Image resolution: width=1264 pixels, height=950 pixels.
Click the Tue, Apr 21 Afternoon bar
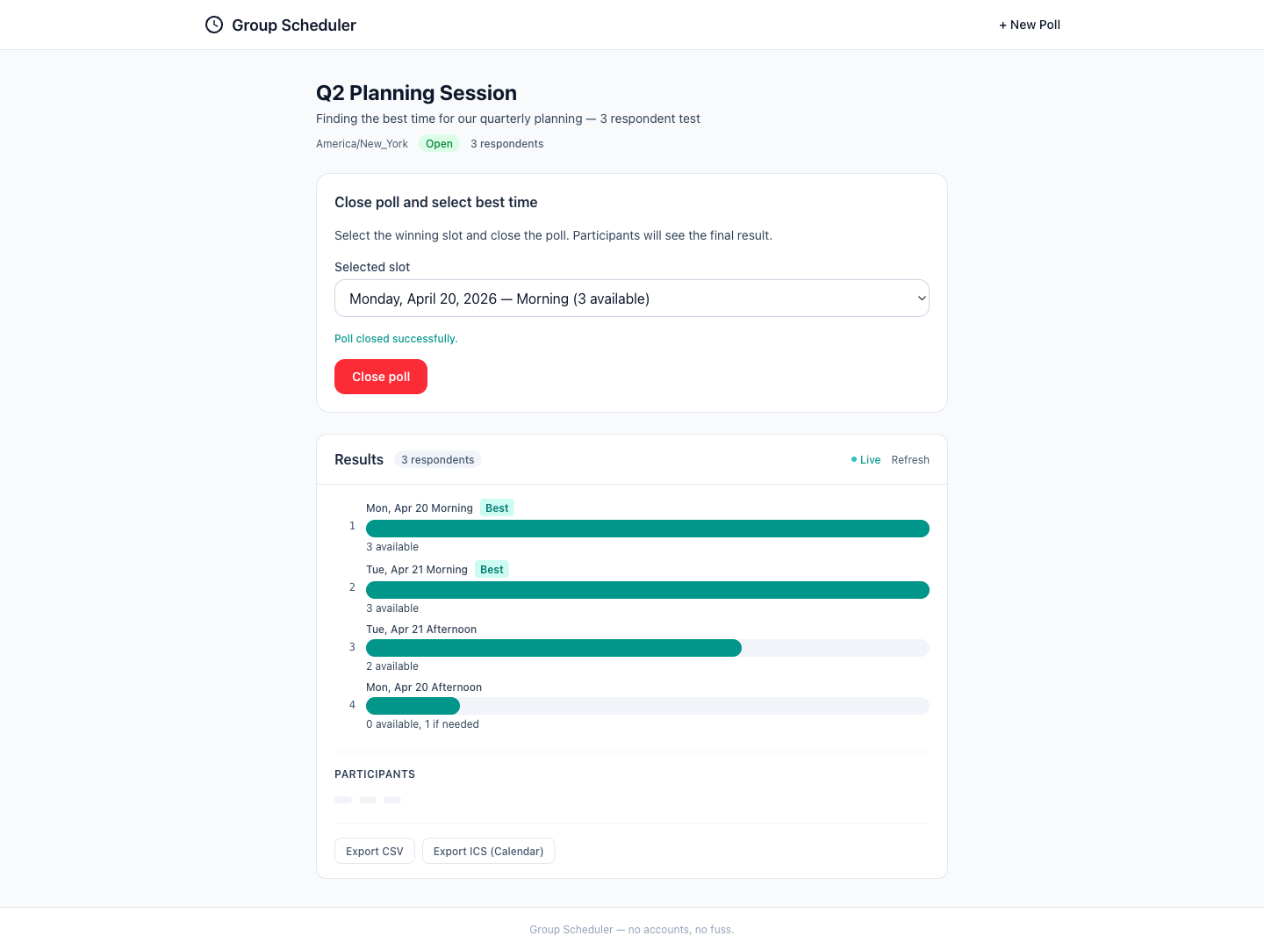tap(553, 648)
